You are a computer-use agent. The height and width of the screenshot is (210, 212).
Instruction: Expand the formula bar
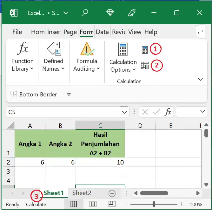click(202, 112)
